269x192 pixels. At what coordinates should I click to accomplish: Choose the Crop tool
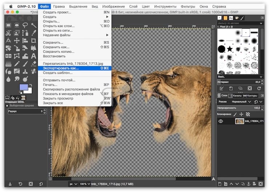click(x=33, y=41)
